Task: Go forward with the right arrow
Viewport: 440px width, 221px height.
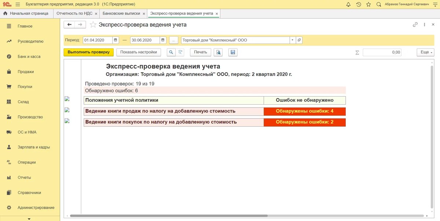Action: [80, 25]
